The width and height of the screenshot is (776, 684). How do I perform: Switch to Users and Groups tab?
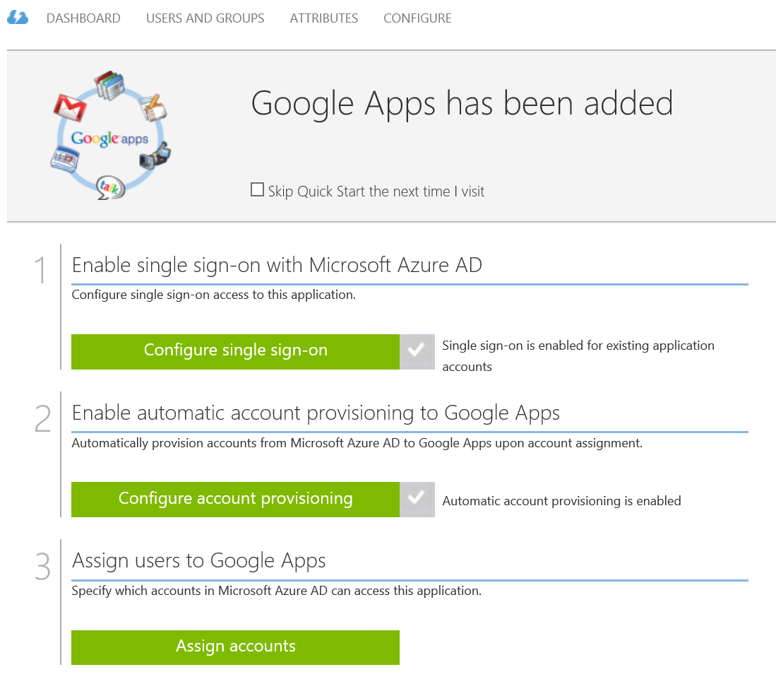[205, 18]
